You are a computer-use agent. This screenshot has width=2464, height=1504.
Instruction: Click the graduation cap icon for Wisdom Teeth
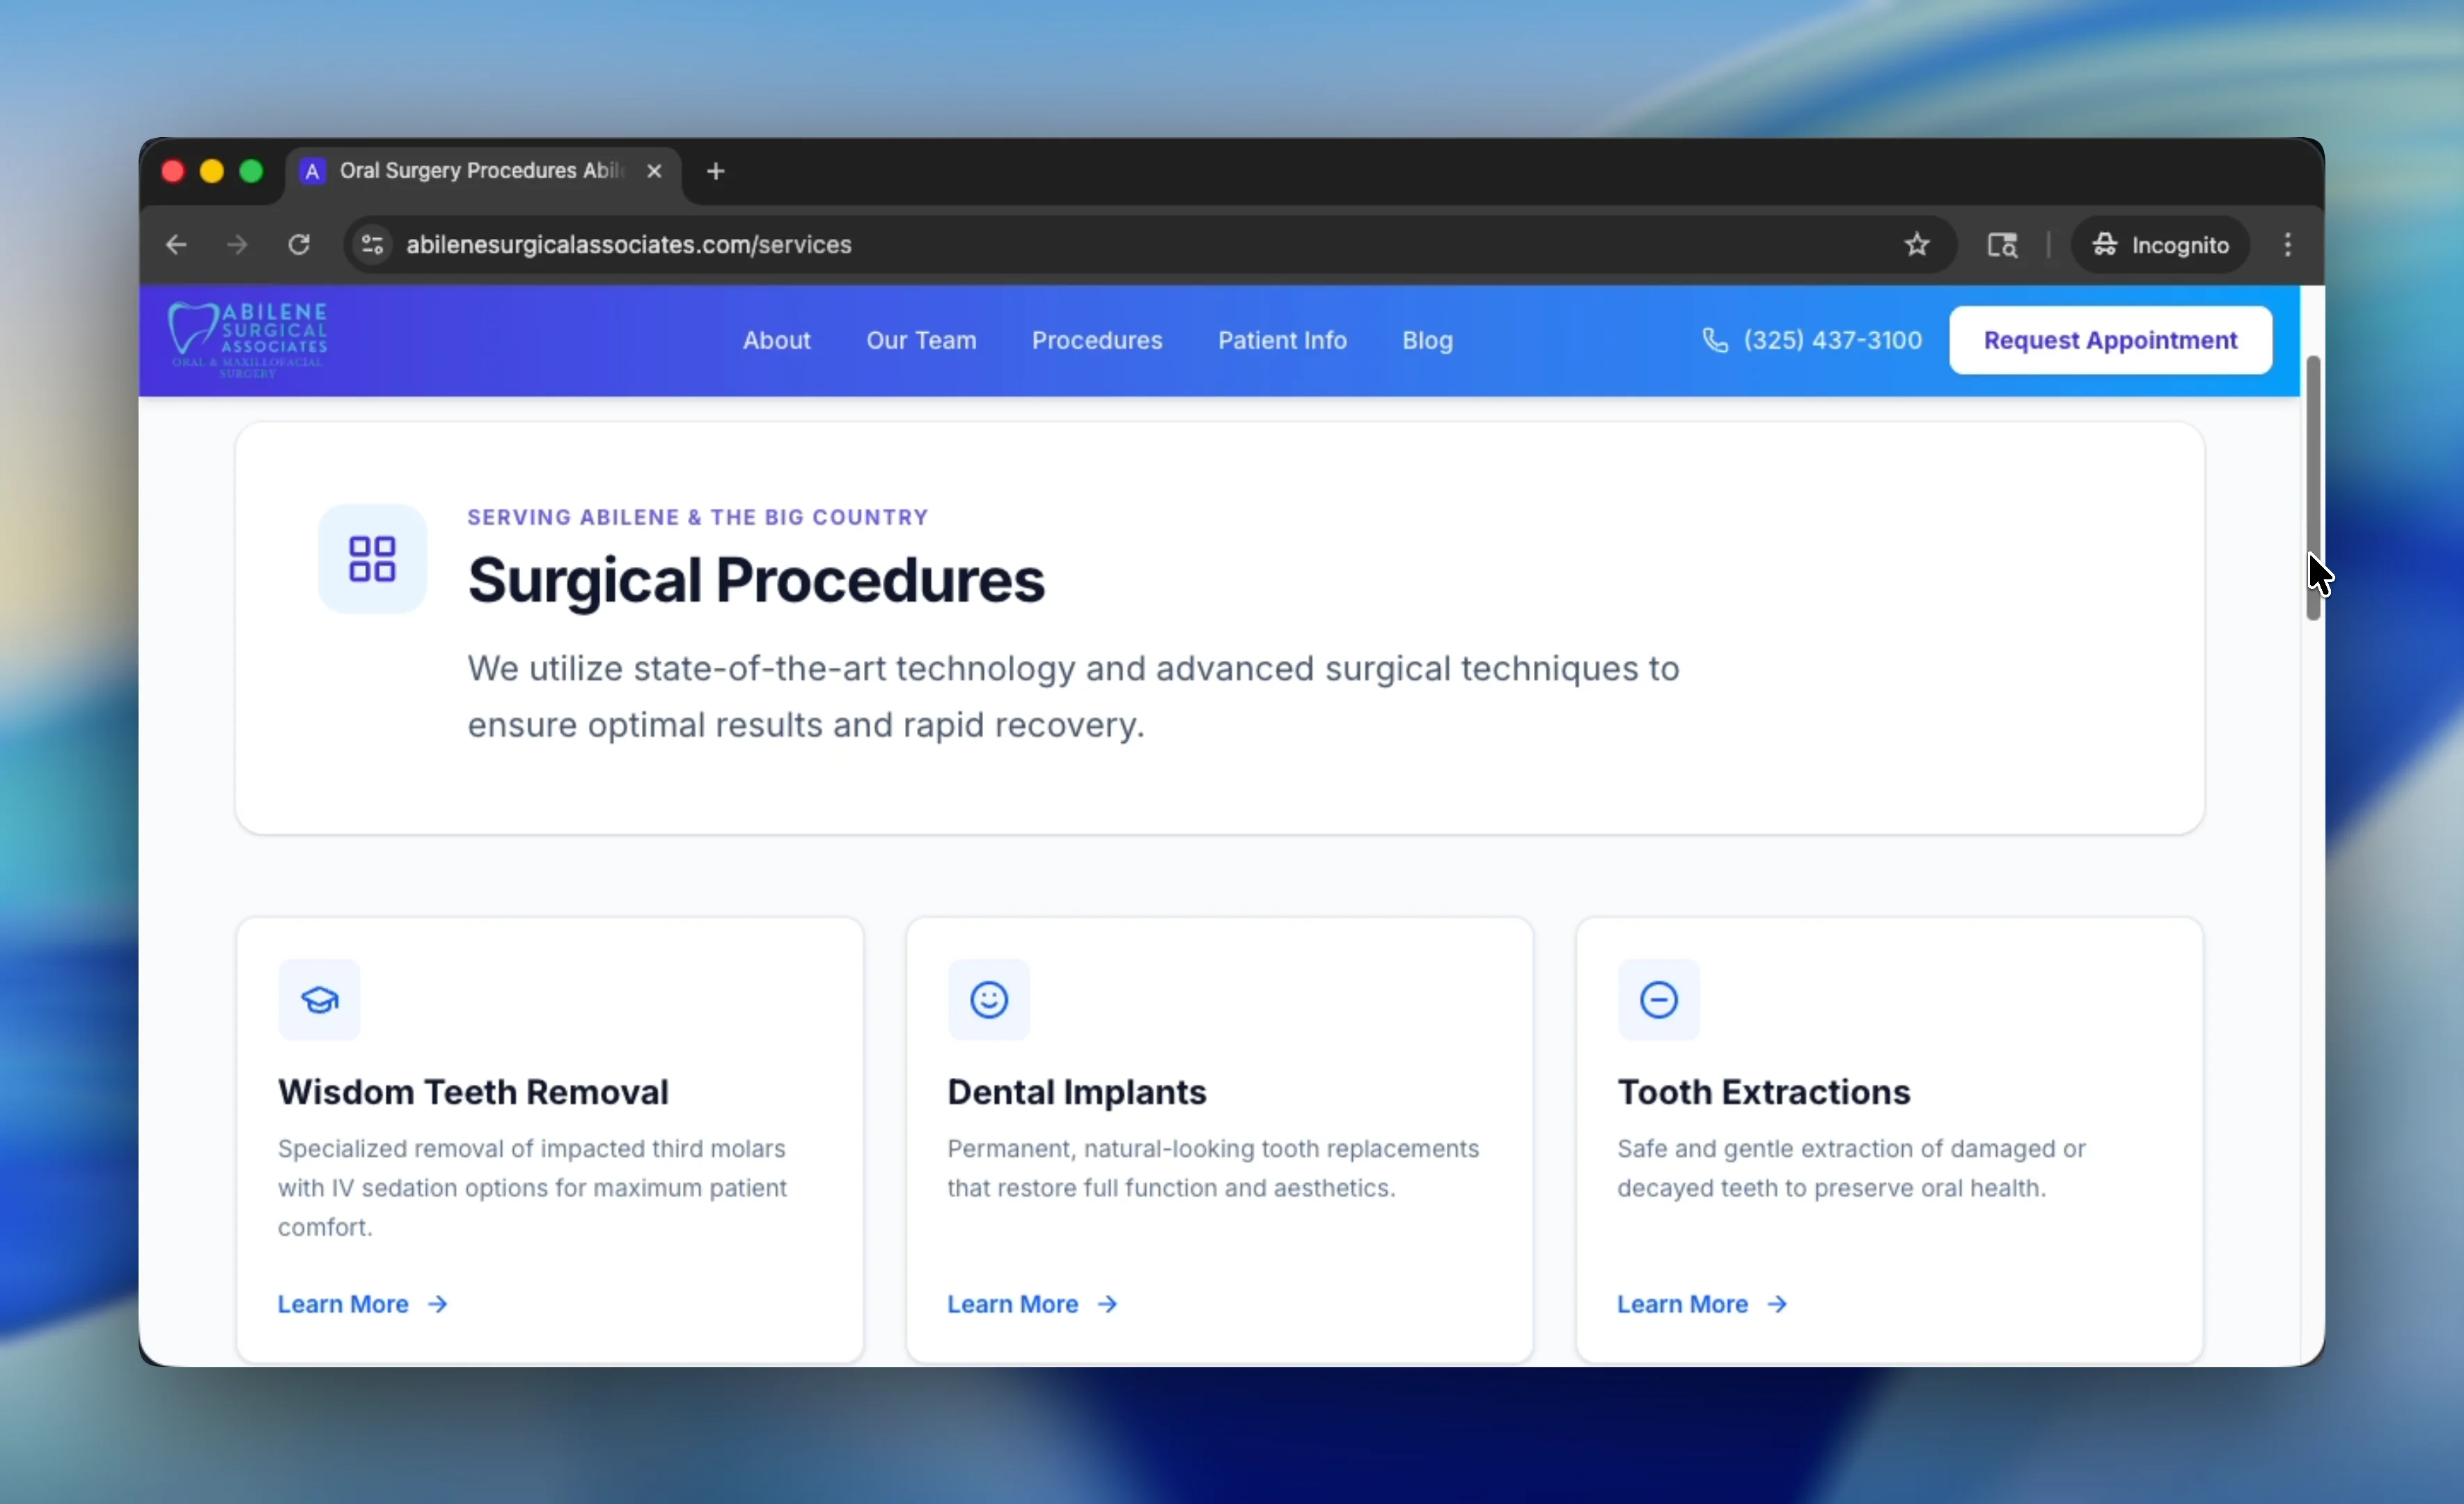tap(319, 999)
